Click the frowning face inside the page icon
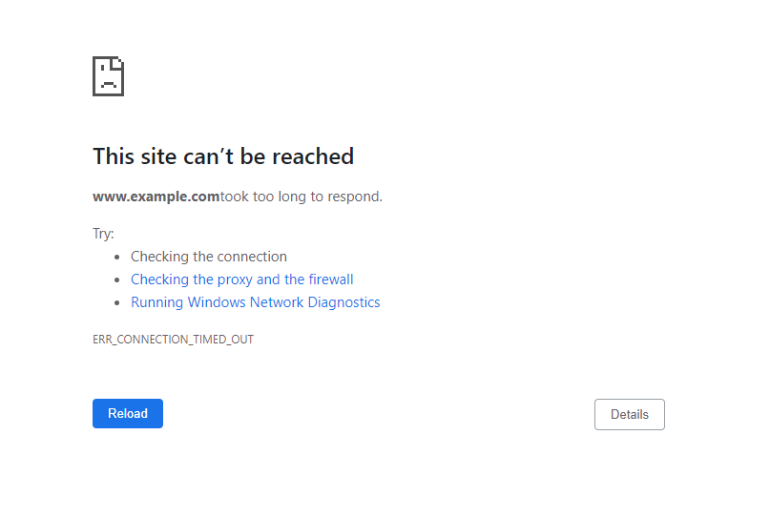 point(108,81)
